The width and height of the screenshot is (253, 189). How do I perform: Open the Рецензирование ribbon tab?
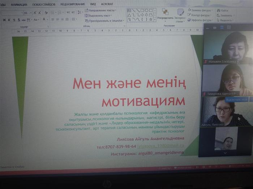[73, 4]
